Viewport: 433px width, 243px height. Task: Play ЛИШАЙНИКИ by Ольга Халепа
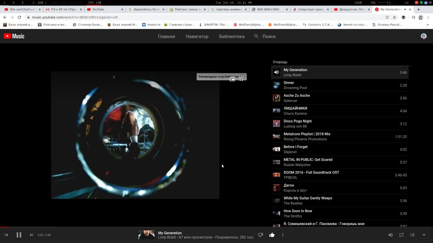pyautogui.click(x=340, y=111)
